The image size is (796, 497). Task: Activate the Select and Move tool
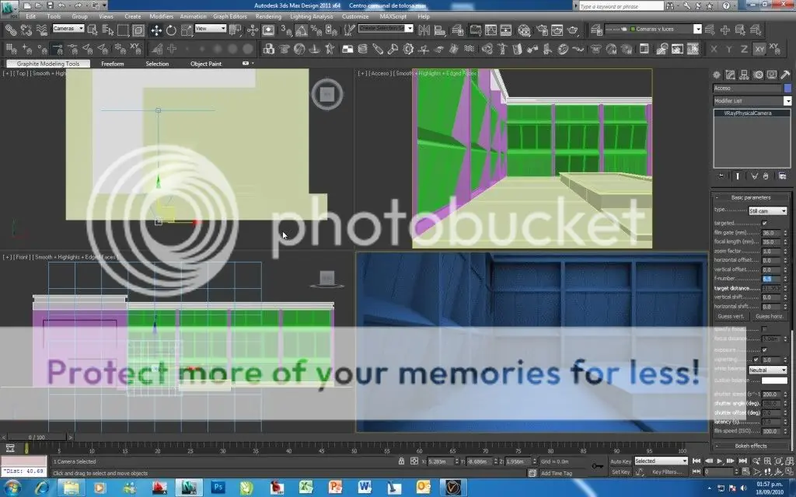[155, 30]
